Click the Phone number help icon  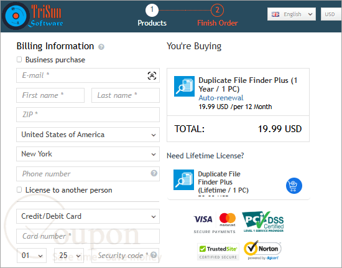[x=154, y=173]
